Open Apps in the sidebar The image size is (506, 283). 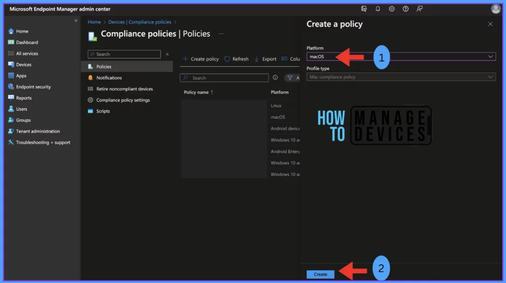[21, 75]
